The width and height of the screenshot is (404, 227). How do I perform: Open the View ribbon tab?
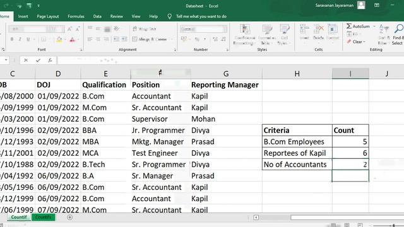[x=136, y=16]
